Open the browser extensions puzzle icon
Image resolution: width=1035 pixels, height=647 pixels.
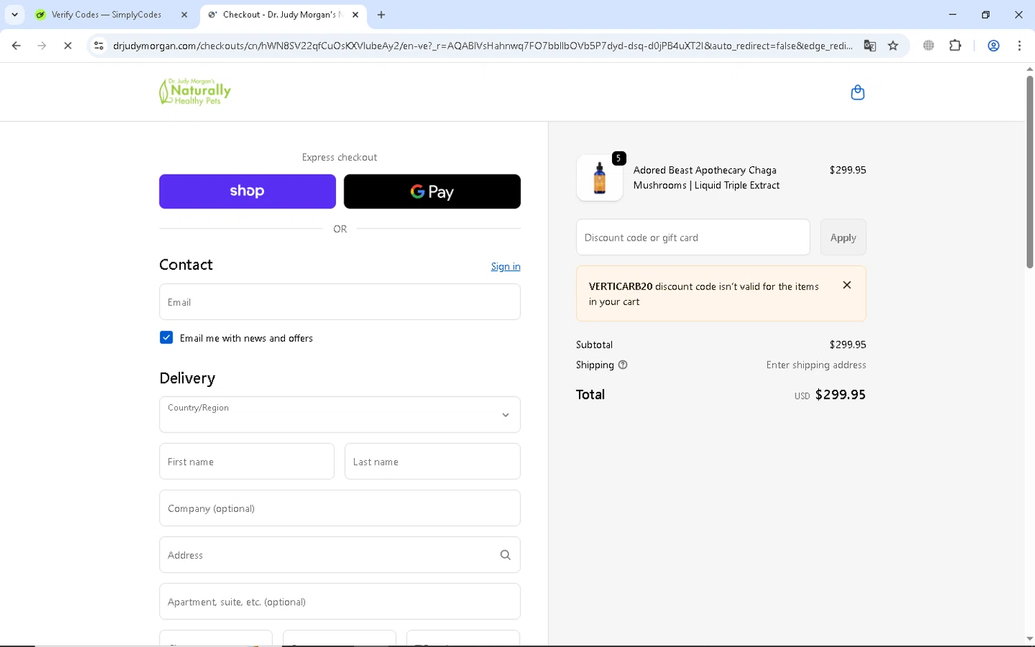955,46
